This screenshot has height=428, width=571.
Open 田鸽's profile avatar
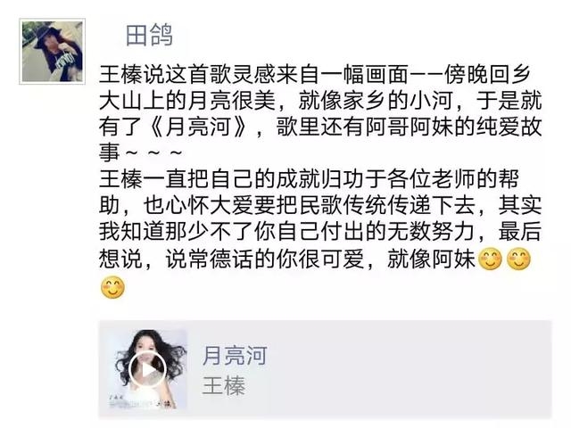52,52
